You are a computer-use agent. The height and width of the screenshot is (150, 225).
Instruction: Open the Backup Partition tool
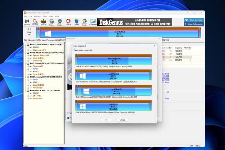85,22
